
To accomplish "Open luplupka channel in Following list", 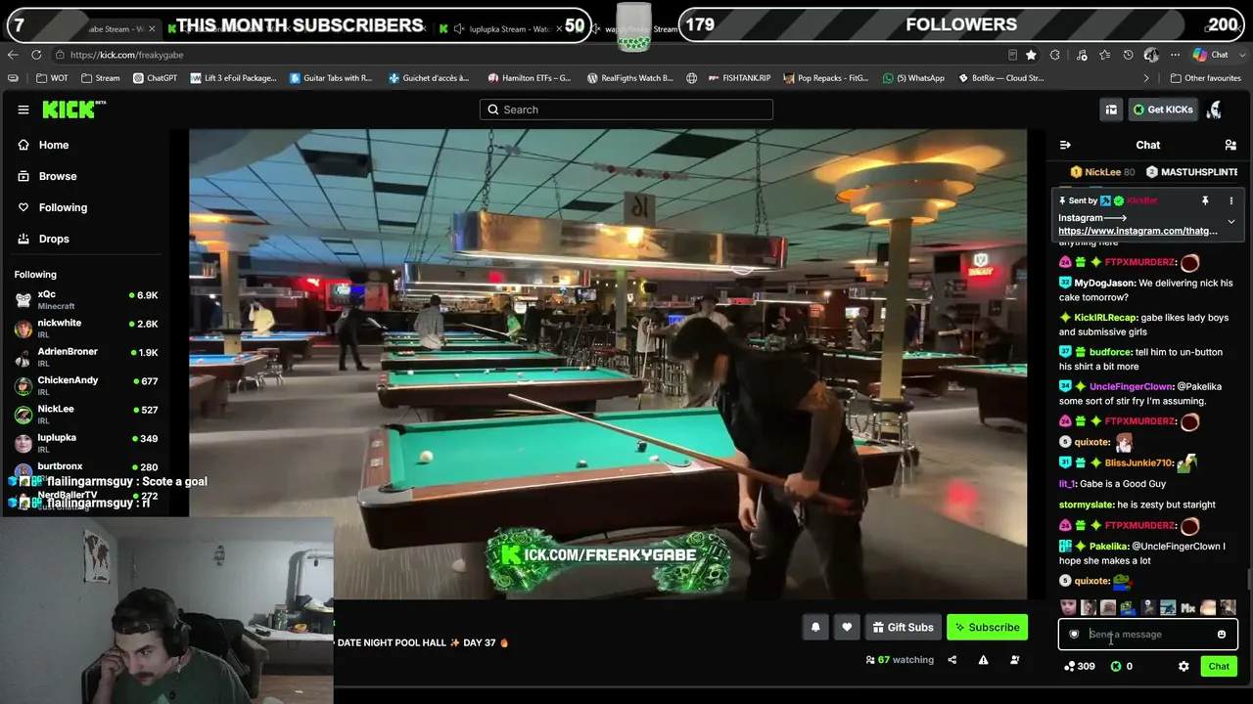I will (x=86, y=443).
